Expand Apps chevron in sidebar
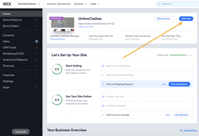This screenshot has height=136, width=199. click(37, 87)
